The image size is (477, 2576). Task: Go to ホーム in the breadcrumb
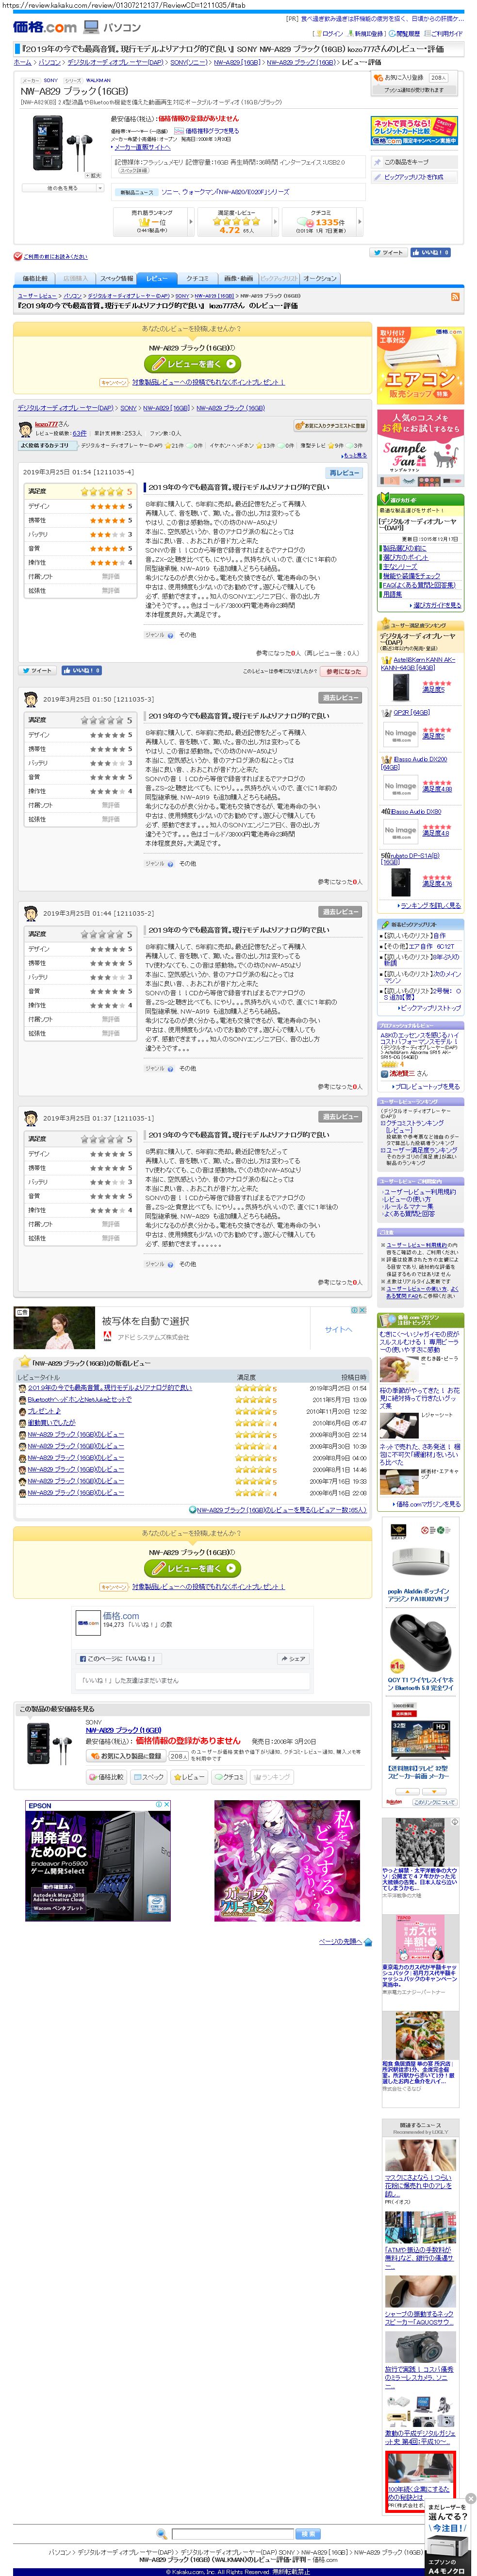point(22,62)
